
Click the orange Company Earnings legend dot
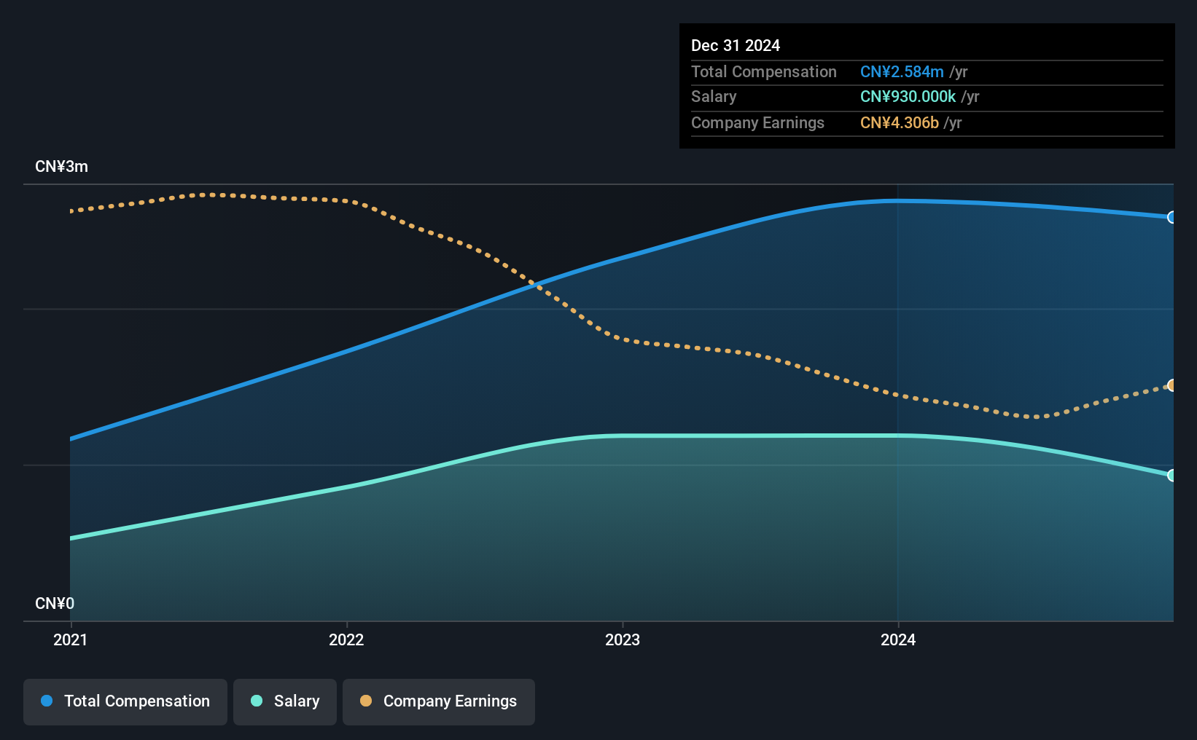coord(366,701)
